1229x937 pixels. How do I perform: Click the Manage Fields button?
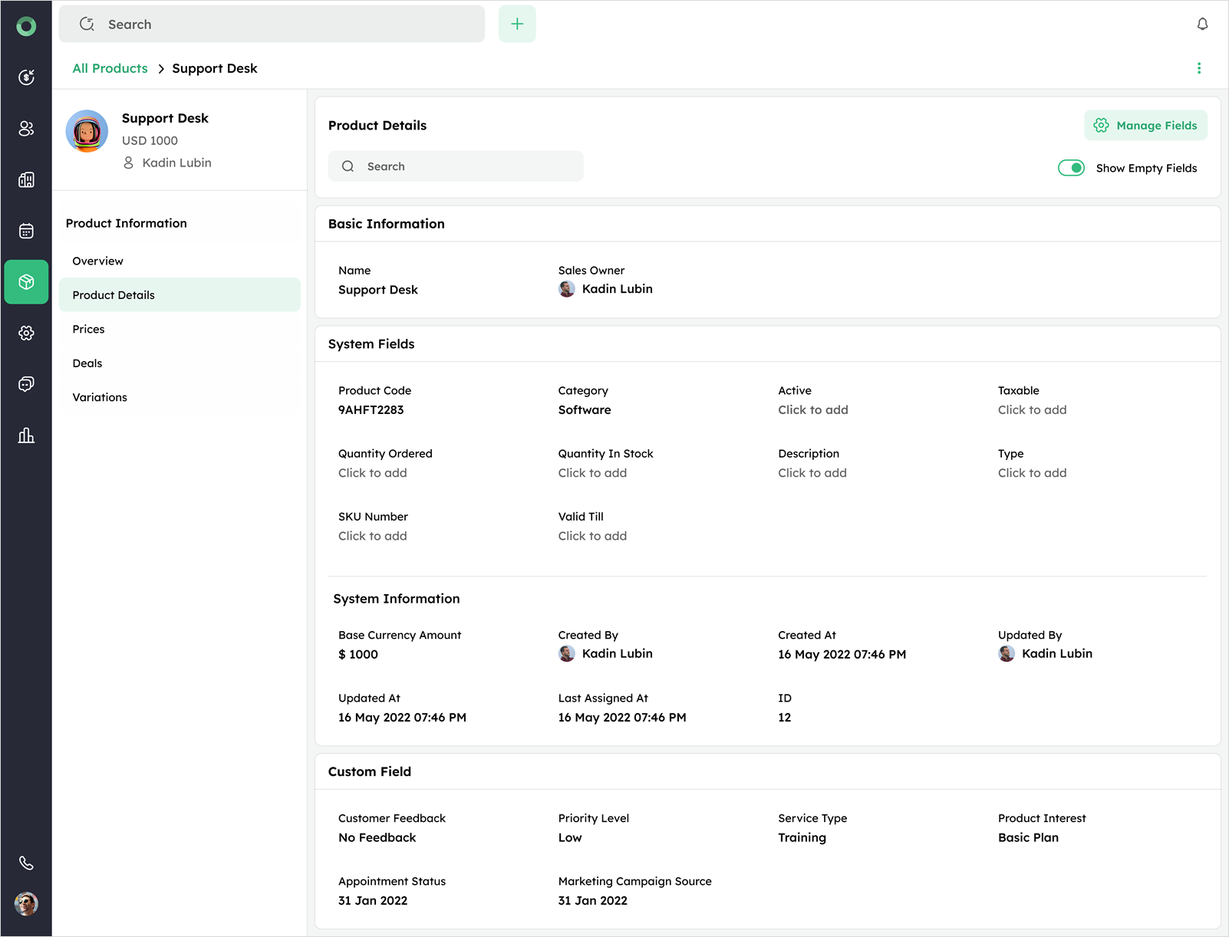coord(1145,126)
